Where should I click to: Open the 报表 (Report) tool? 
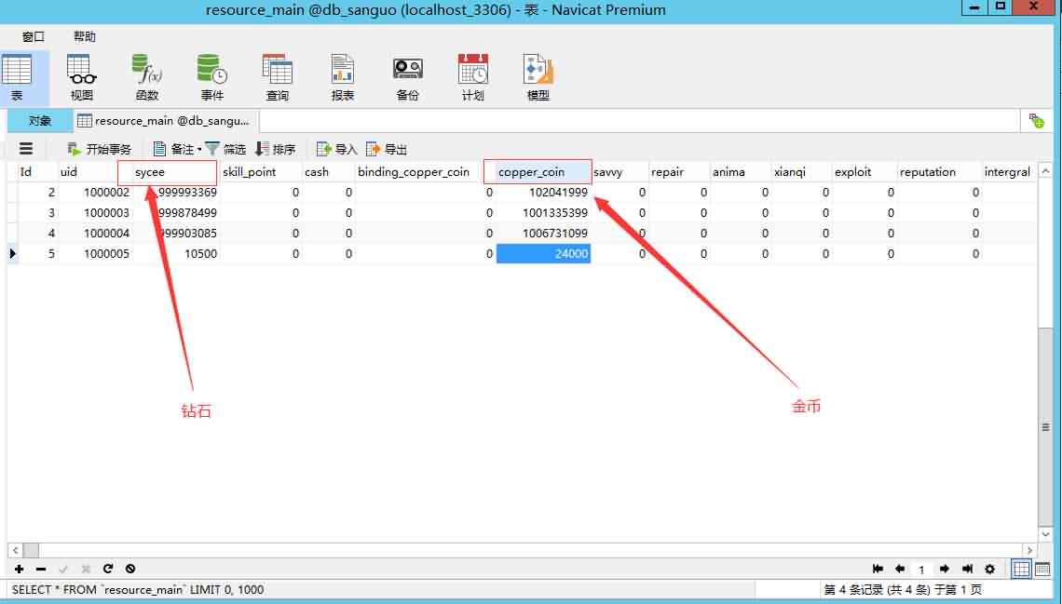(343, 76)
